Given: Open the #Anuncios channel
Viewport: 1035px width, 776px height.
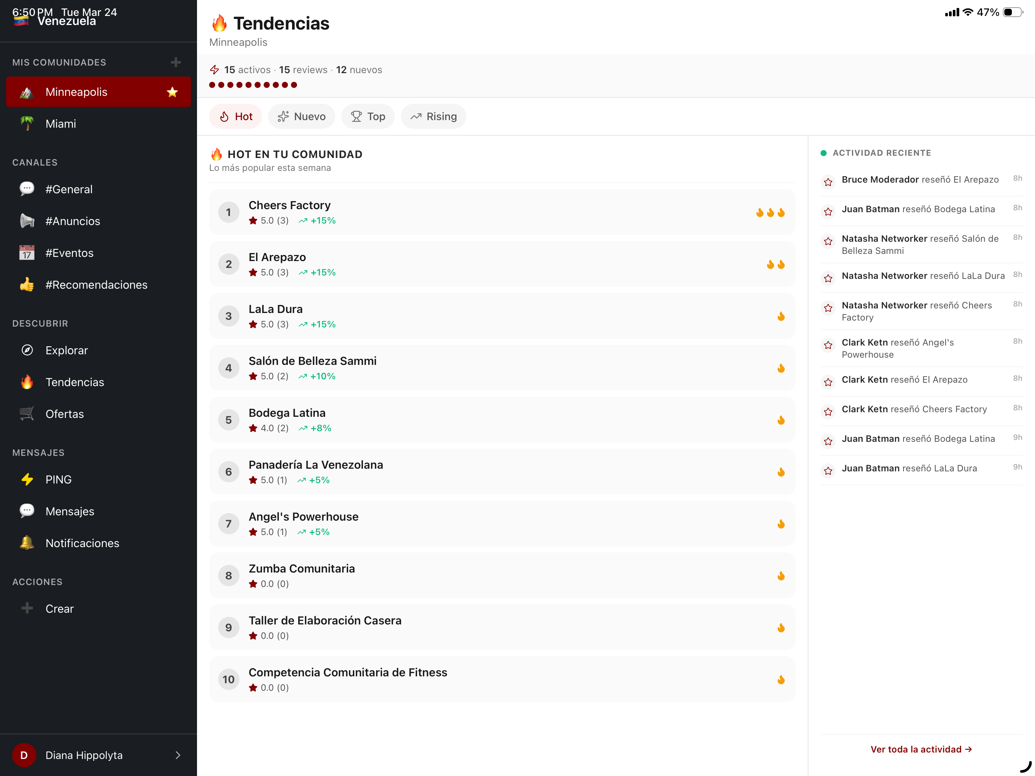Looking at the screenshot, I should tap(98, 221).
